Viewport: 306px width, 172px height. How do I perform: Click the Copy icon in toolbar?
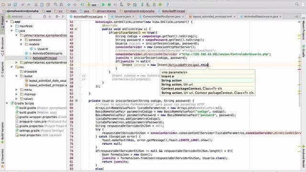42,4
